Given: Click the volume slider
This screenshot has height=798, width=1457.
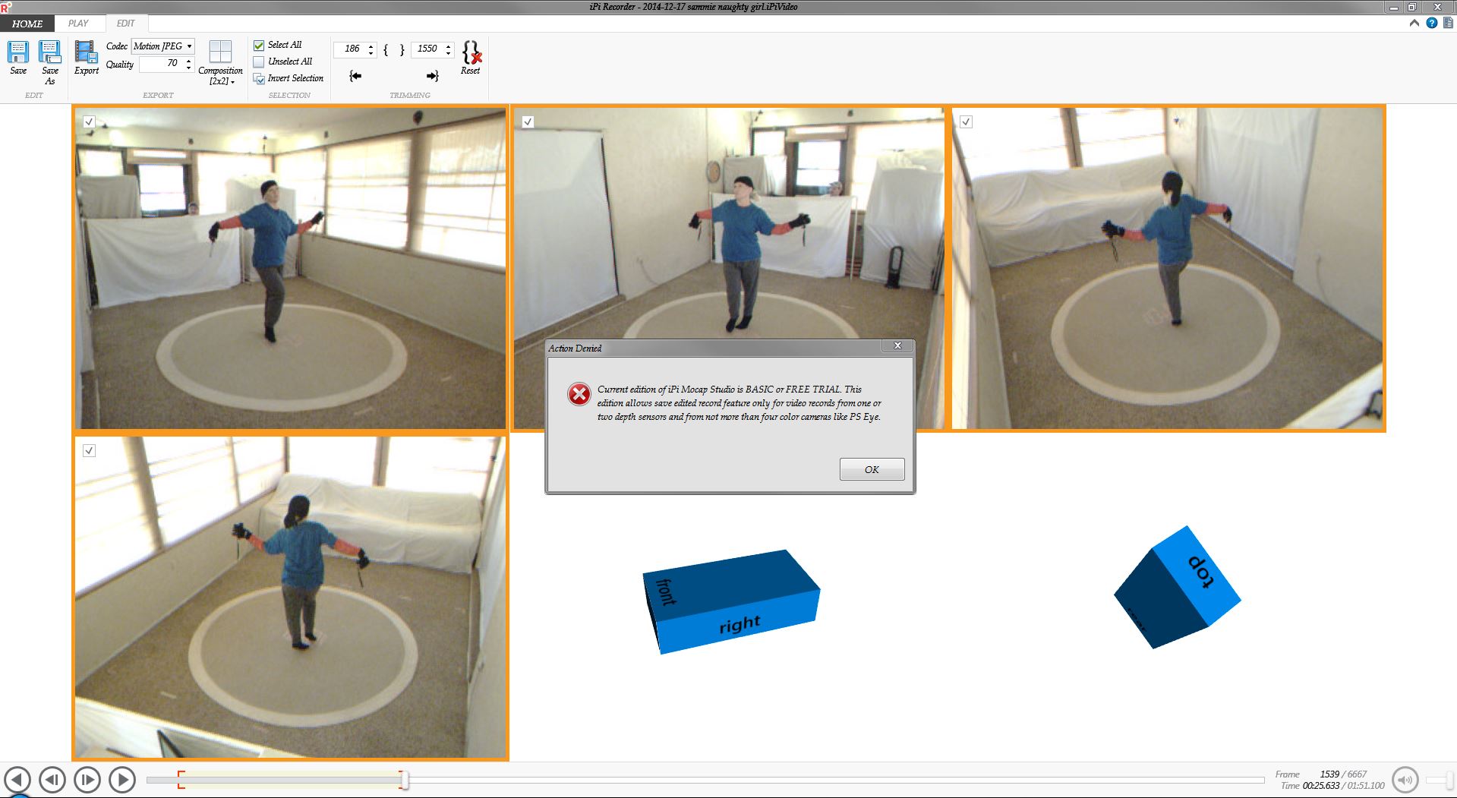Looking at the screenshot, I should [x=1440, y=780].
